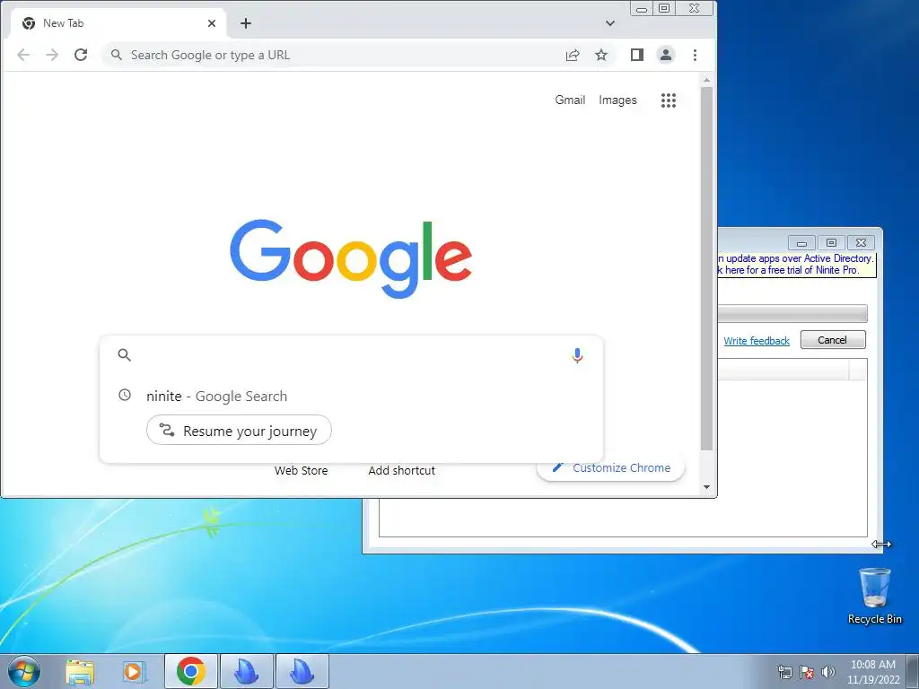Select the New Tab tab
919x689 pixels.
pos(118,23)
